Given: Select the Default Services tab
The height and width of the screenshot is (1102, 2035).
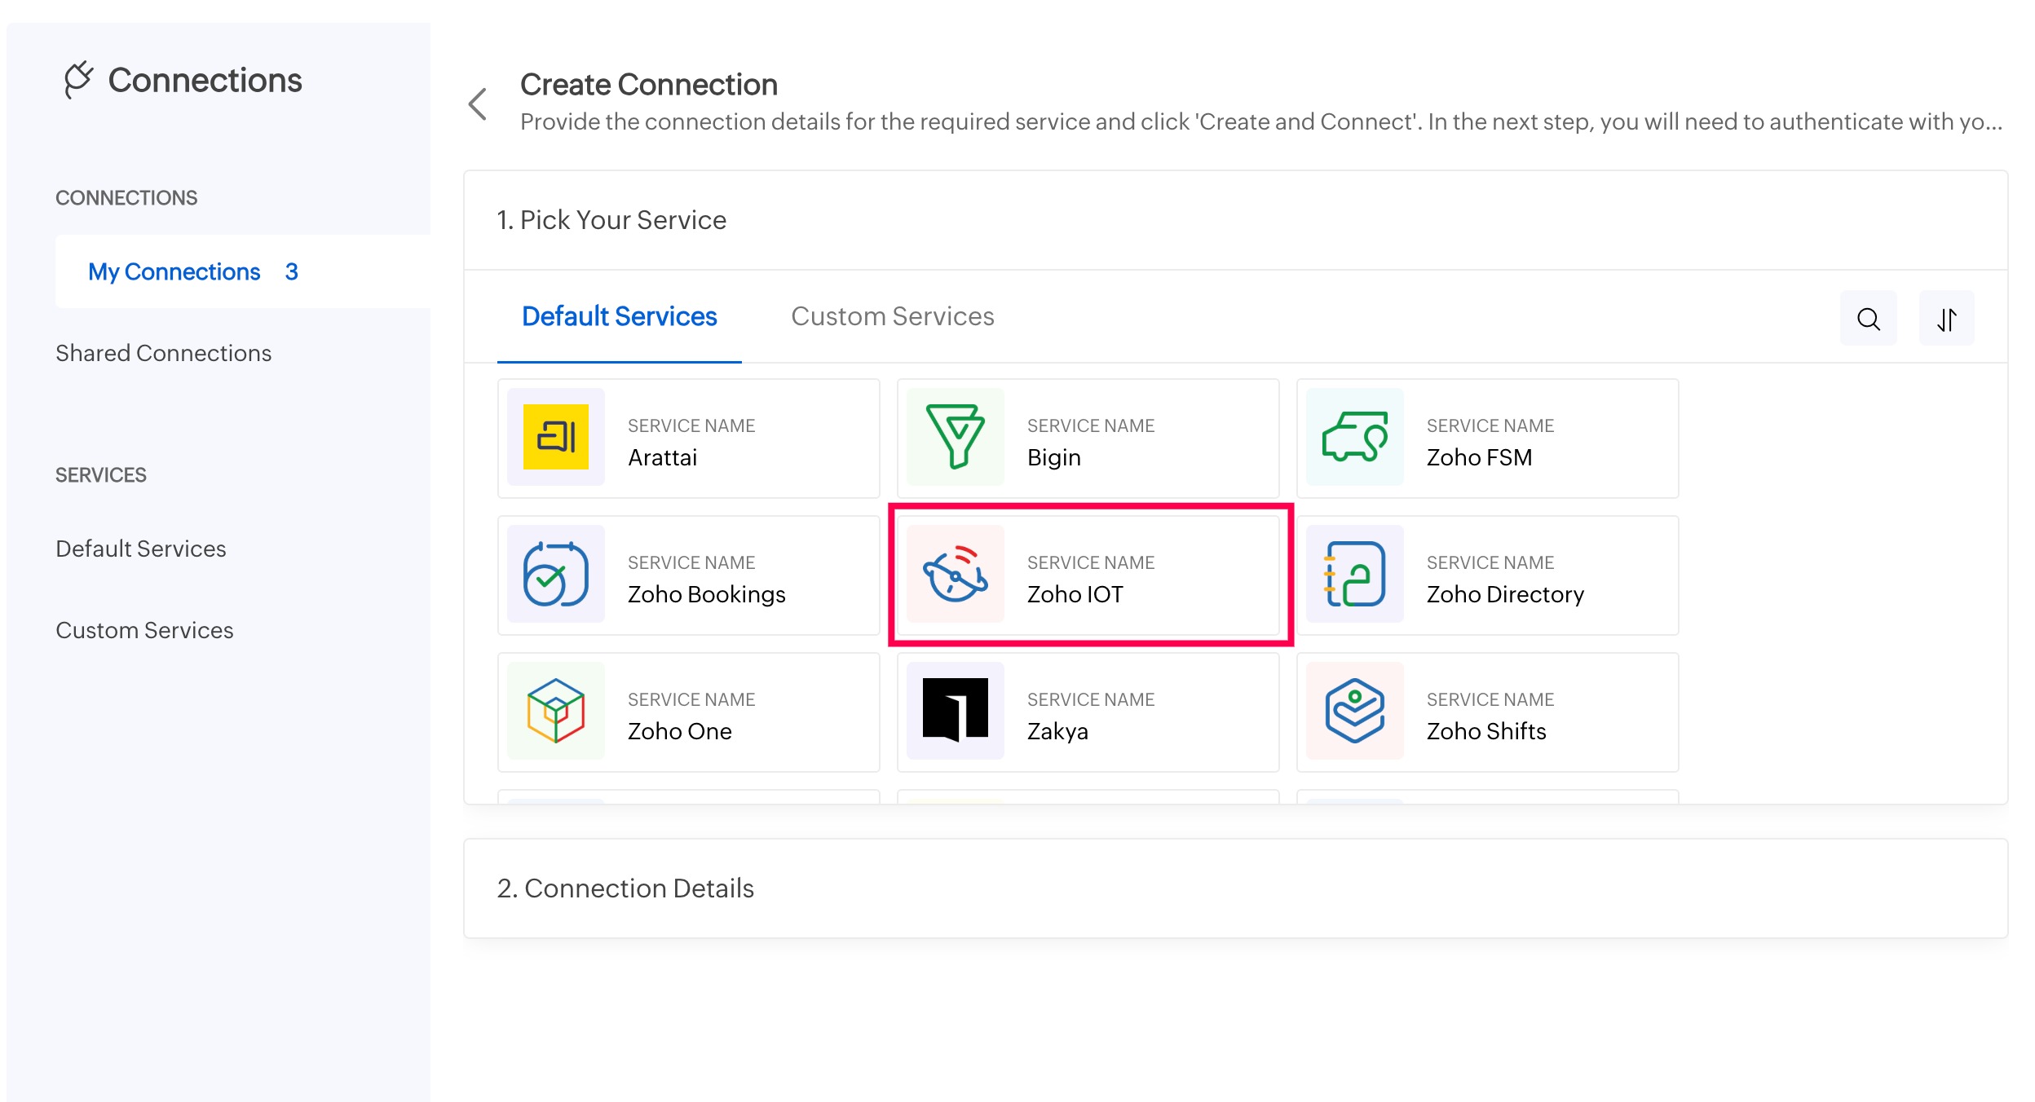Looking at the screenshot, I should (x=619, y=316).
